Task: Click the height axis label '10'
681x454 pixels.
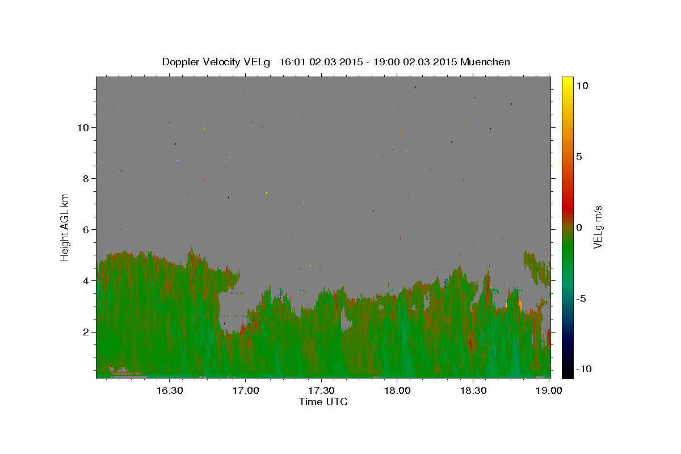Action: coord(83,128)
